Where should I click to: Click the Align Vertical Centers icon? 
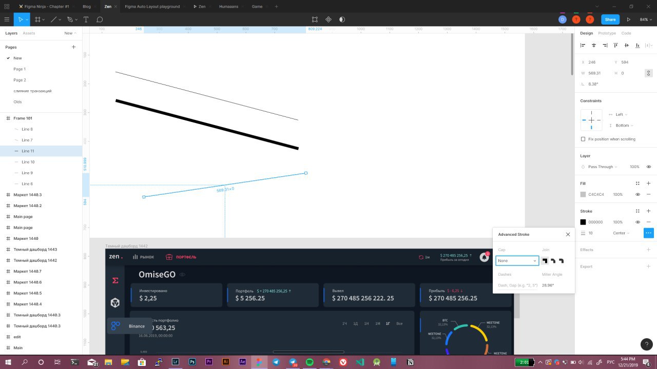click(x=627, y=46)
